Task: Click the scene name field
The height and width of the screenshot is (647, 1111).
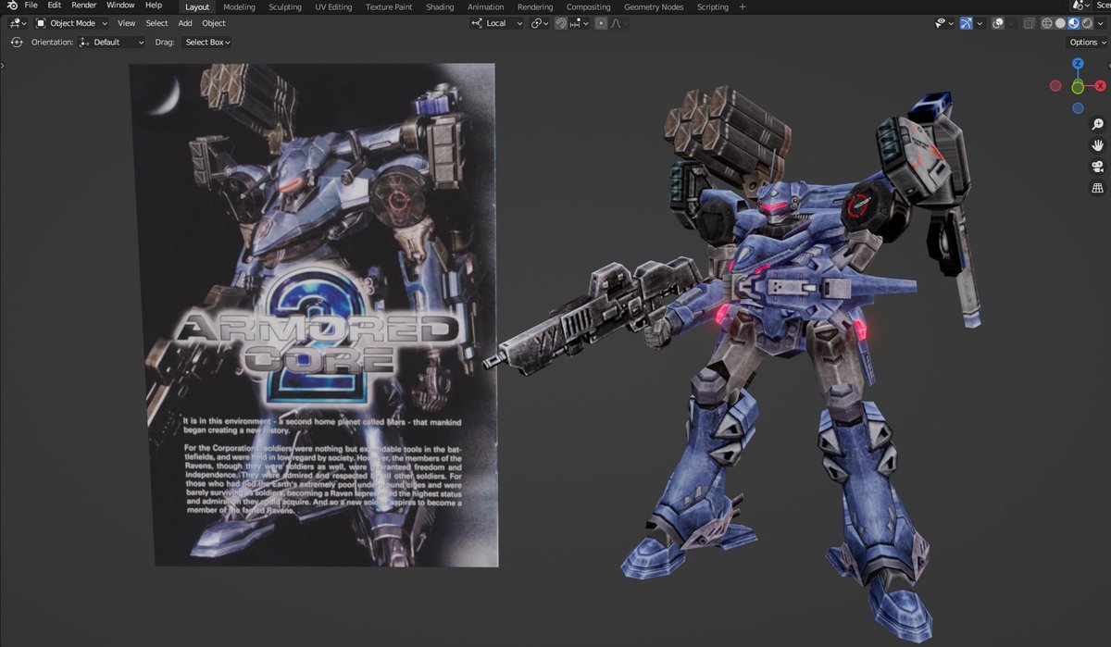Action: click(x=1100, y=6)
